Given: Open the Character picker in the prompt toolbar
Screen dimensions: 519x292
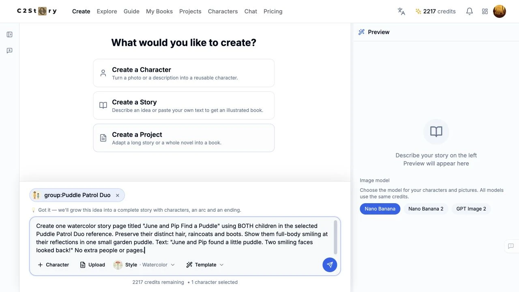Looking at the screenshot, I should [54, 265].
